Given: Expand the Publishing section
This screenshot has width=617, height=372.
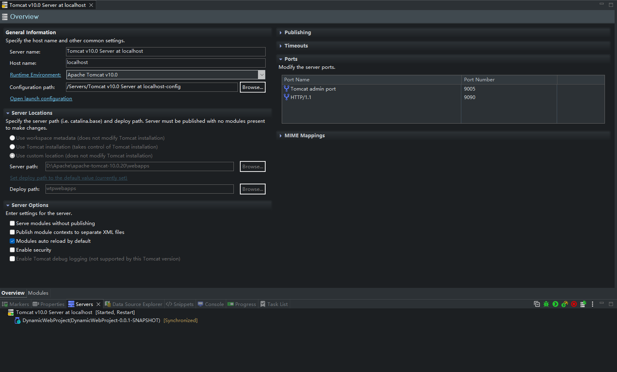Looking at the screenshot, I should 281,33.
